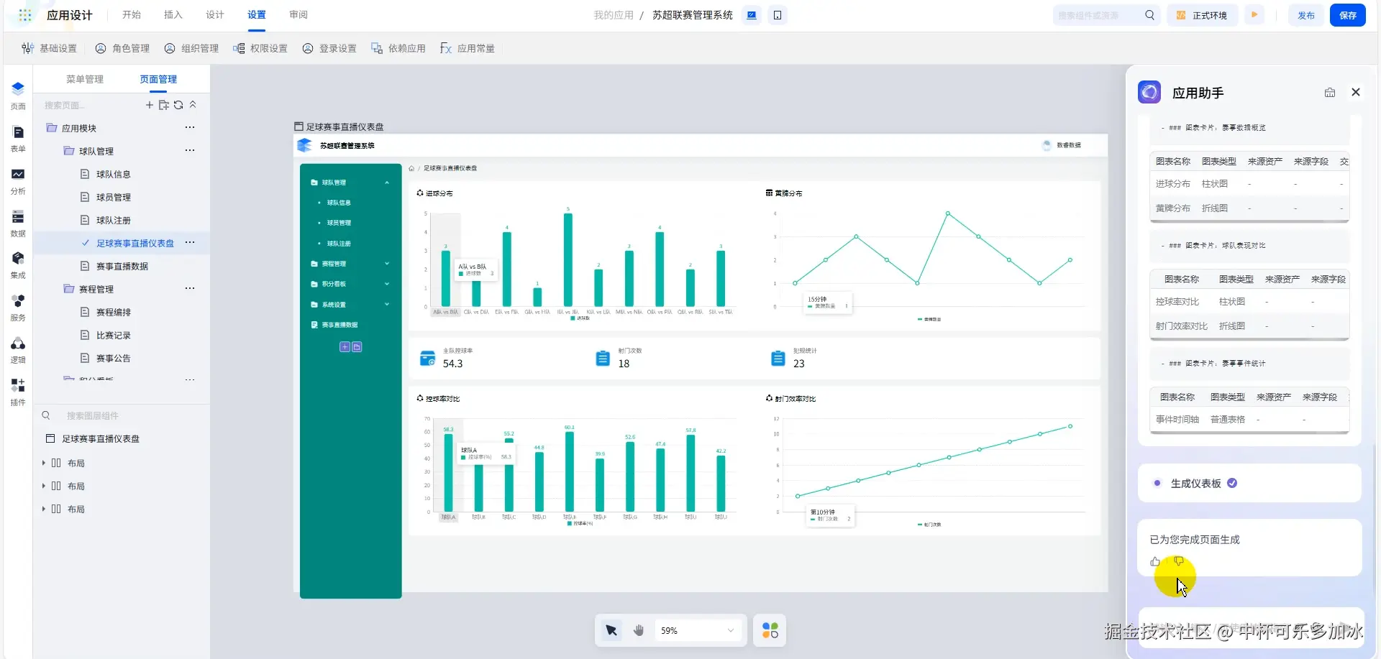Click the 搜索图层组件 search field
The width and height of the screenshot is (1381, 659).
122,415
